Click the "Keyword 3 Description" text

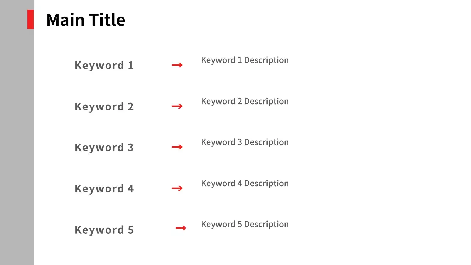coord(245,142)
